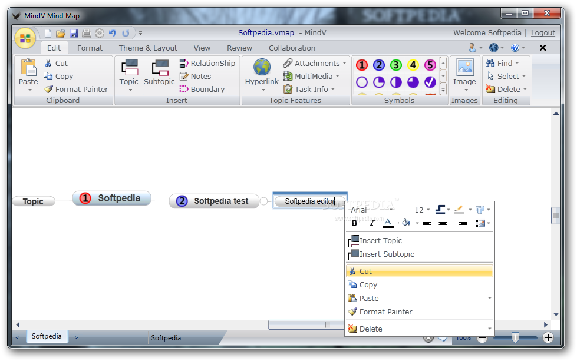Add Notes to the topic
The image size is (577, 361).
coord(196,76)
